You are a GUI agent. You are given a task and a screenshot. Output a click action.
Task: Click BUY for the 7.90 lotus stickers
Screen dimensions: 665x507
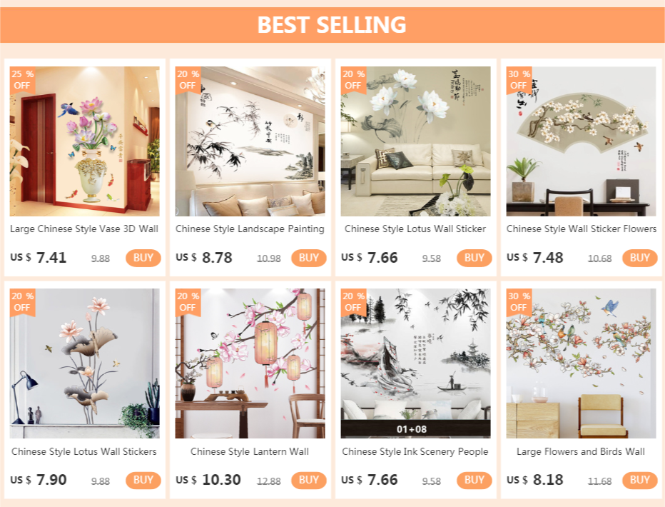pyautogui.click(x=143, y=481)
